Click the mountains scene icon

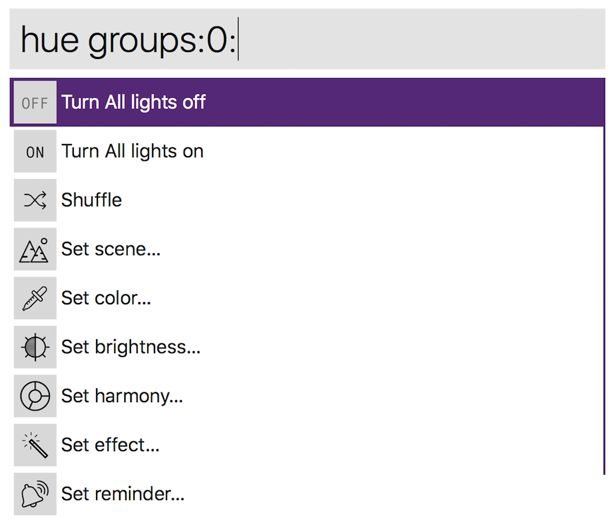(35, 249)
